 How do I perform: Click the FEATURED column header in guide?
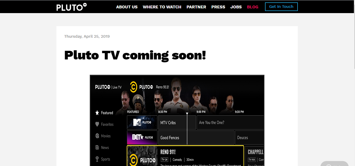click(133, 112)
